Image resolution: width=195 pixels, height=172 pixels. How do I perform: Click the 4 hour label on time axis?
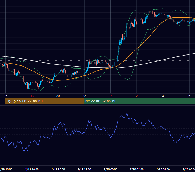click(163, 96)
